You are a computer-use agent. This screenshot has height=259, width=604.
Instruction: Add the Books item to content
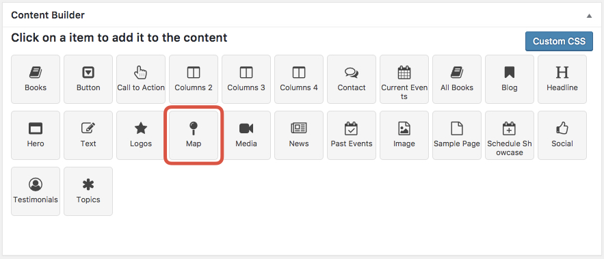[x=36, y=79]
